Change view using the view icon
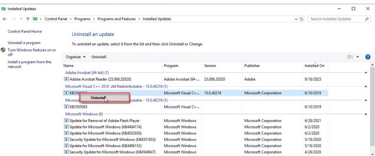Image resolution: width=375 pixels, height=156 pixels. [350, 57]
